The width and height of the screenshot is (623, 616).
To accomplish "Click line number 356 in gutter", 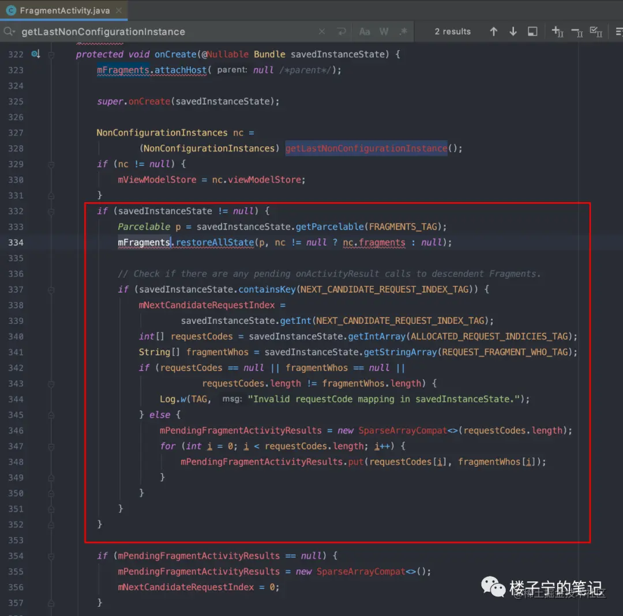I will 16,587.
